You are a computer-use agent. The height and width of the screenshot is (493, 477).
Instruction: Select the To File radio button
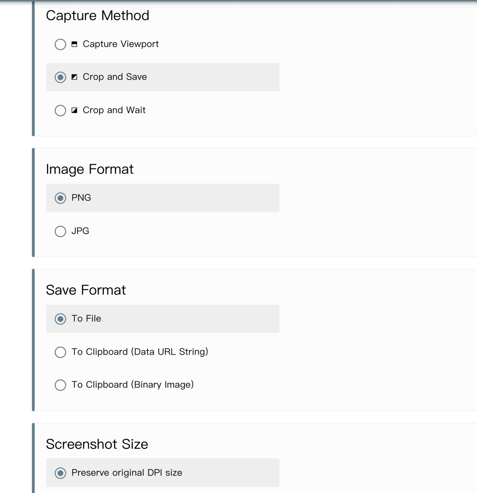(x=60, y=319)
